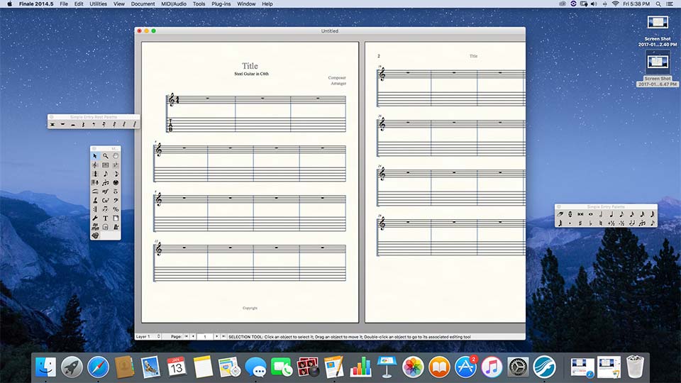Click the Composer text on score
This screenshot has height=383, width=681.
point(337,78)
